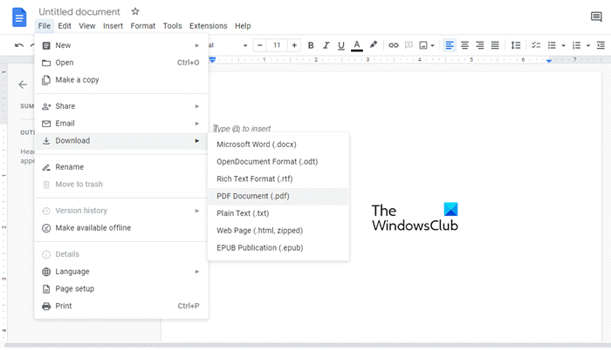Click the decrease indent icon
The image size is (611, 350).
[x=601, y=45]
